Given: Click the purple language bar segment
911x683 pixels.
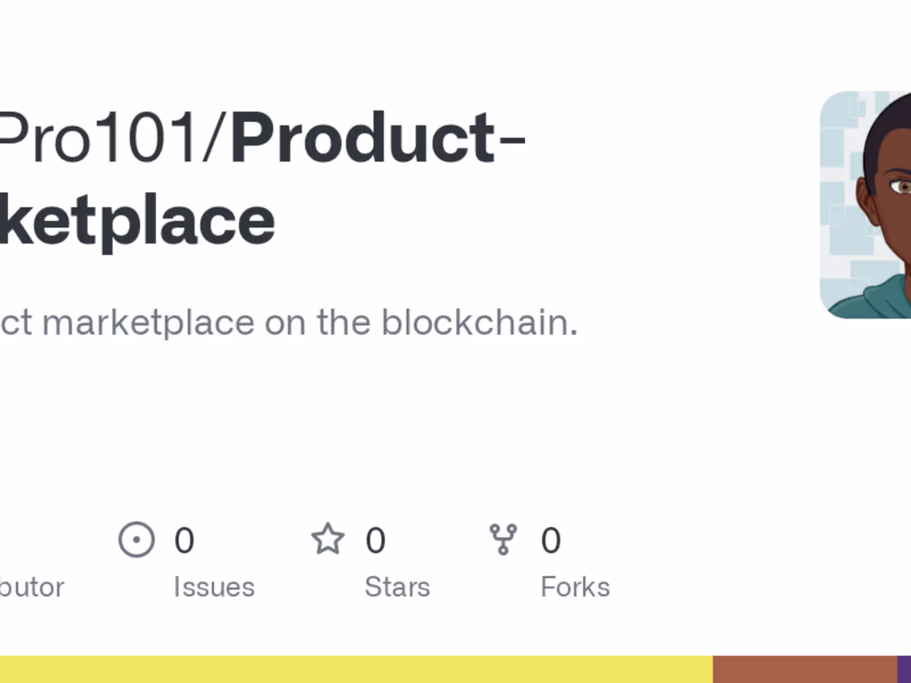Looking at the screenshot, I should 904,669.
